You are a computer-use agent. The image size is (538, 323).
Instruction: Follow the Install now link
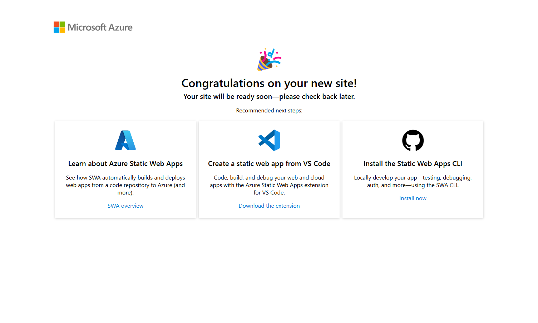pyautogui.click(x=413, y=198)
